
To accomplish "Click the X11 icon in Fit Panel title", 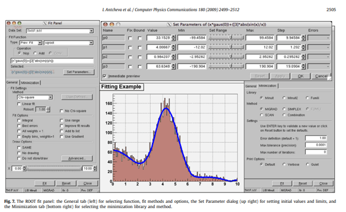I will (x=45, y=23).
